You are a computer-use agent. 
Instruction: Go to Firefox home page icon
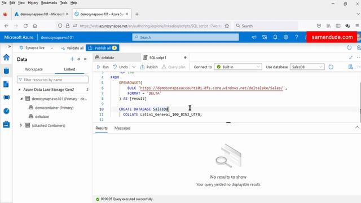click(35, 26)
